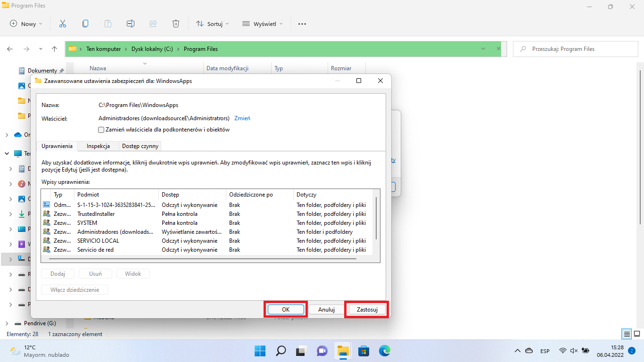The image size is (644, 362).
Task: Click the Share icon in Explorer toolbar
Action: pyautogui.click(x=153, y=24)
